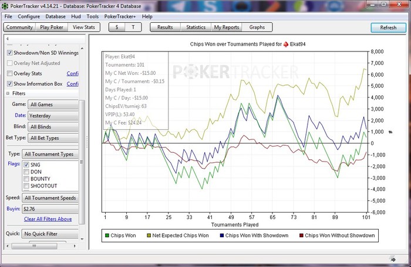
Task: Click "My C Net Won: -$15.00" text
Action: [x=130, y=73]
